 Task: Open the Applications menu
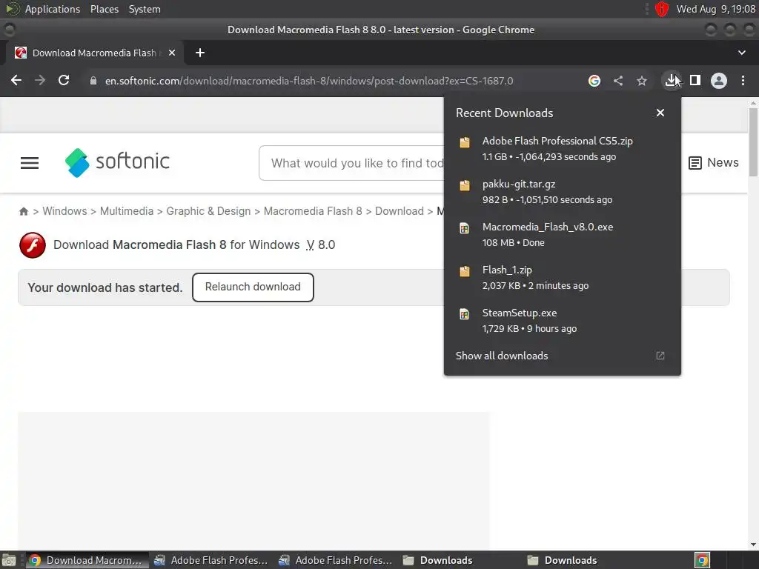coord(53,9)
